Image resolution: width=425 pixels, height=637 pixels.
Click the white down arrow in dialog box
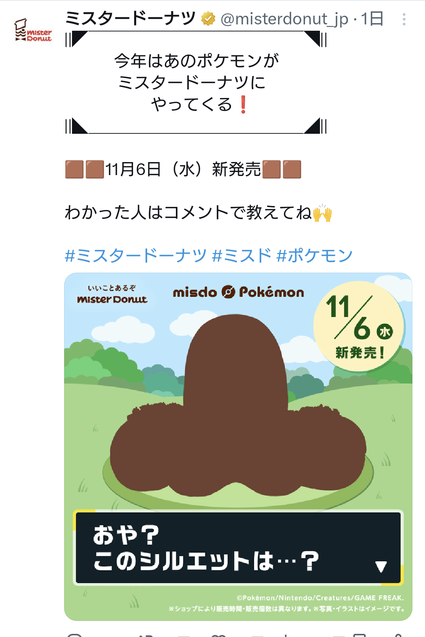[x=381, y=567]
